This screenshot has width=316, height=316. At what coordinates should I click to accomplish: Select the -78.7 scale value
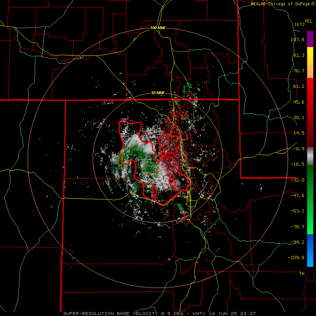click(x=297, y=227)
